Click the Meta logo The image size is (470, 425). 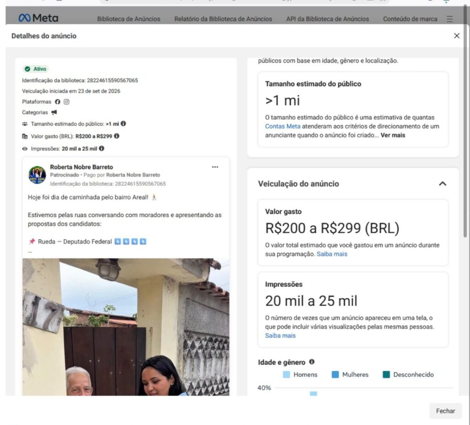pos(38,18)
